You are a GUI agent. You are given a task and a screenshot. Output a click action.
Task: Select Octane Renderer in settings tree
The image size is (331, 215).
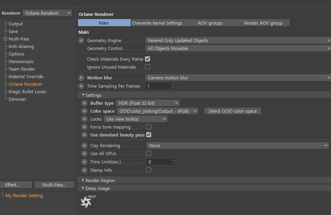tap(25, 84)
